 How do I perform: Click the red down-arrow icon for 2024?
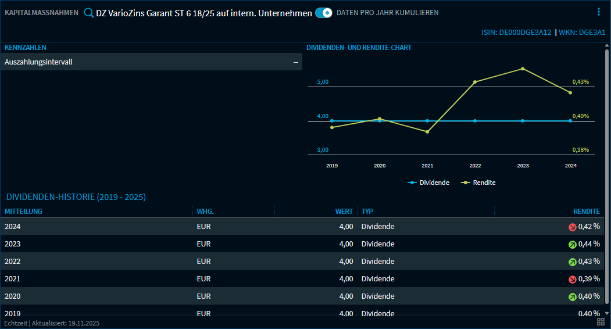pos(572,227)
